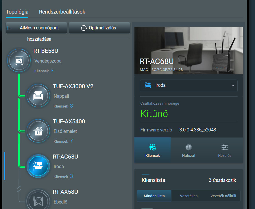This screenshot has height=209, width=255.
Task: Click the Iroda label under RT-AC68U
Action: (x=59, y=167)
